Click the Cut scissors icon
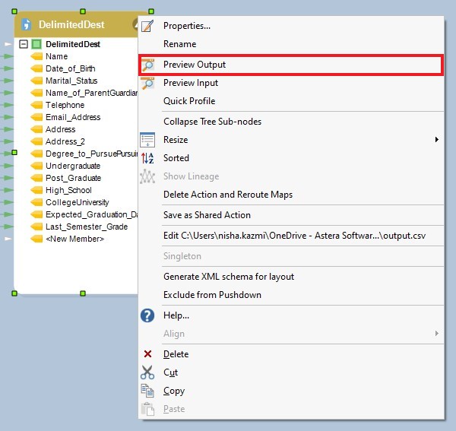This screenshot has width=456, height=431. 147,372
